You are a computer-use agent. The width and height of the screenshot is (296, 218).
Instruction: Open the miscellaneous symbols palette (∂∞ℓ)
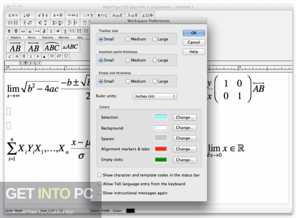tap(117, 15)
